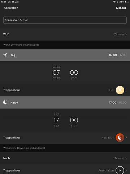The width and height of the screenshot is (130, 174).
Task: Select the Ausschalten circle icon
Action: [120, 170]
